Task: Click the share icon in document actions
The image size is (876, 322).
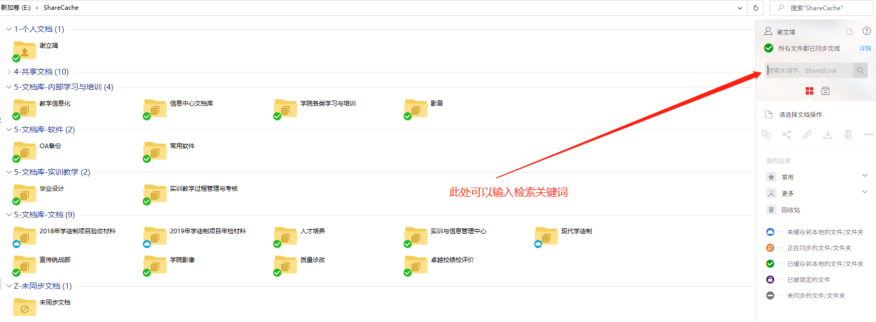Action: click(787, 134)
